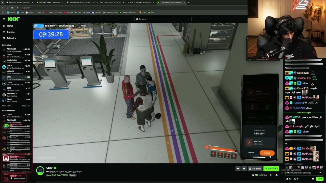Click Accept on the in-game phone
The height and width of the screenshot is (183, 326).
267,153
